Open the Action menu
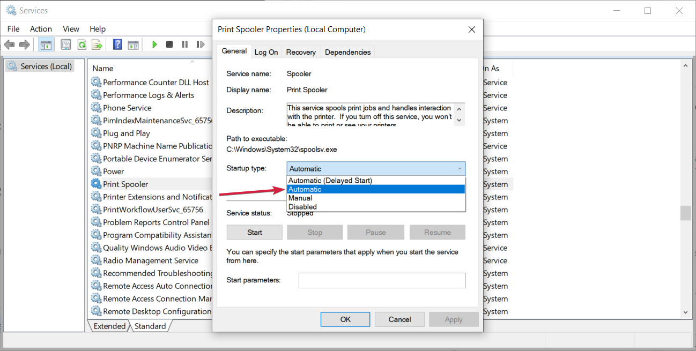 click(x=41, y=29)
